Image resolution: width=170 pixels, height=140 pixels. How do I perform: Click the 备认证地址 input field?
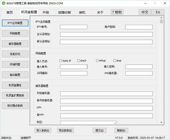pos(106,42)
